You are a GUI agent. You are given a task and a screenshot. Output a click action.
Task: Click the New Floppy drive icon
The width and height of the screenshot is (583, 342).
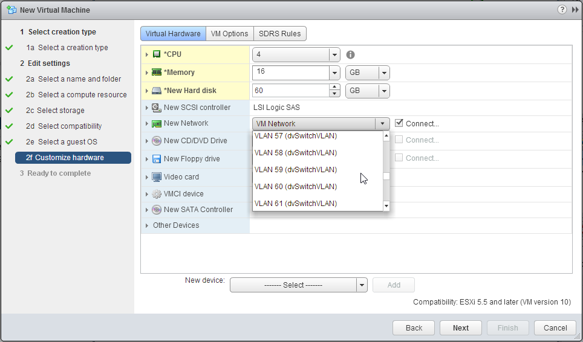(157, 159)
